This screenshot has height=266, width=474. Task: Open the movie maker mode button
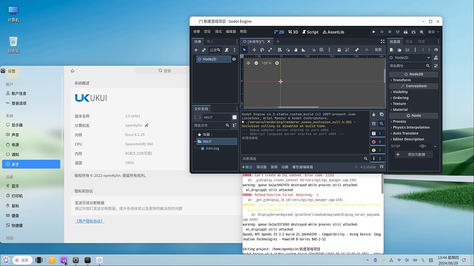(x=421, y=32)
